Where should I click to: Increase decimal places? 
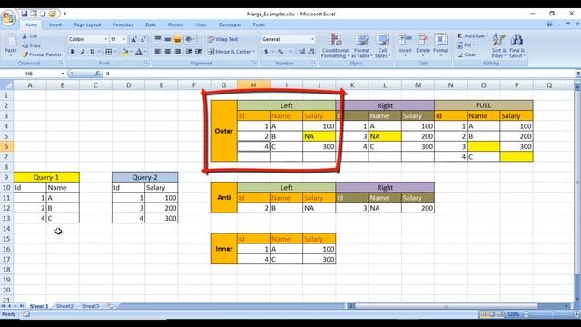point(301,52)
